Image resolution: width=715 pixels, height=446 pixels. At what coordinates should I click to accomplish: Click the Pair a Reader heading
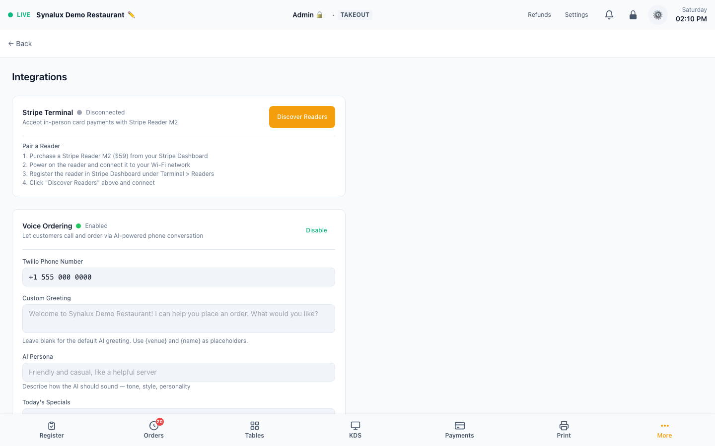point(41,146)
